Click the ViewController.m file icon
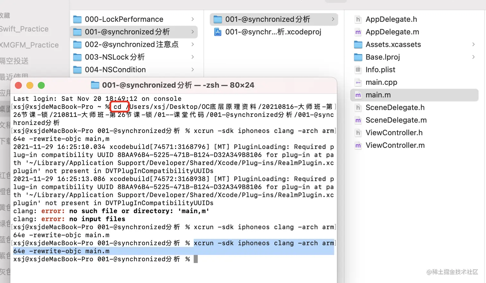The height and width of the screenshot is (283, 486). [x=358, y=145]
